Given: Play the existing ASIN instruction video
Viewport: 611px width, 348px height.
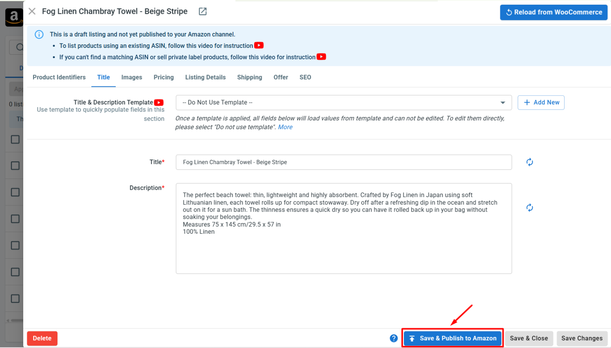Looking at the screenshot, I should (259, 46).
